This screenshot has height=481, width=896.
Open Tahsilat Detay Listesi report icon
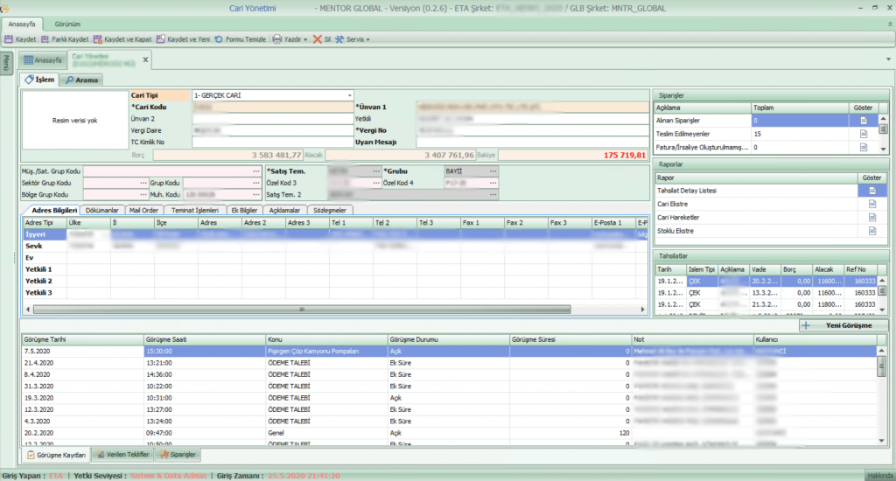[x=872, y=191]
